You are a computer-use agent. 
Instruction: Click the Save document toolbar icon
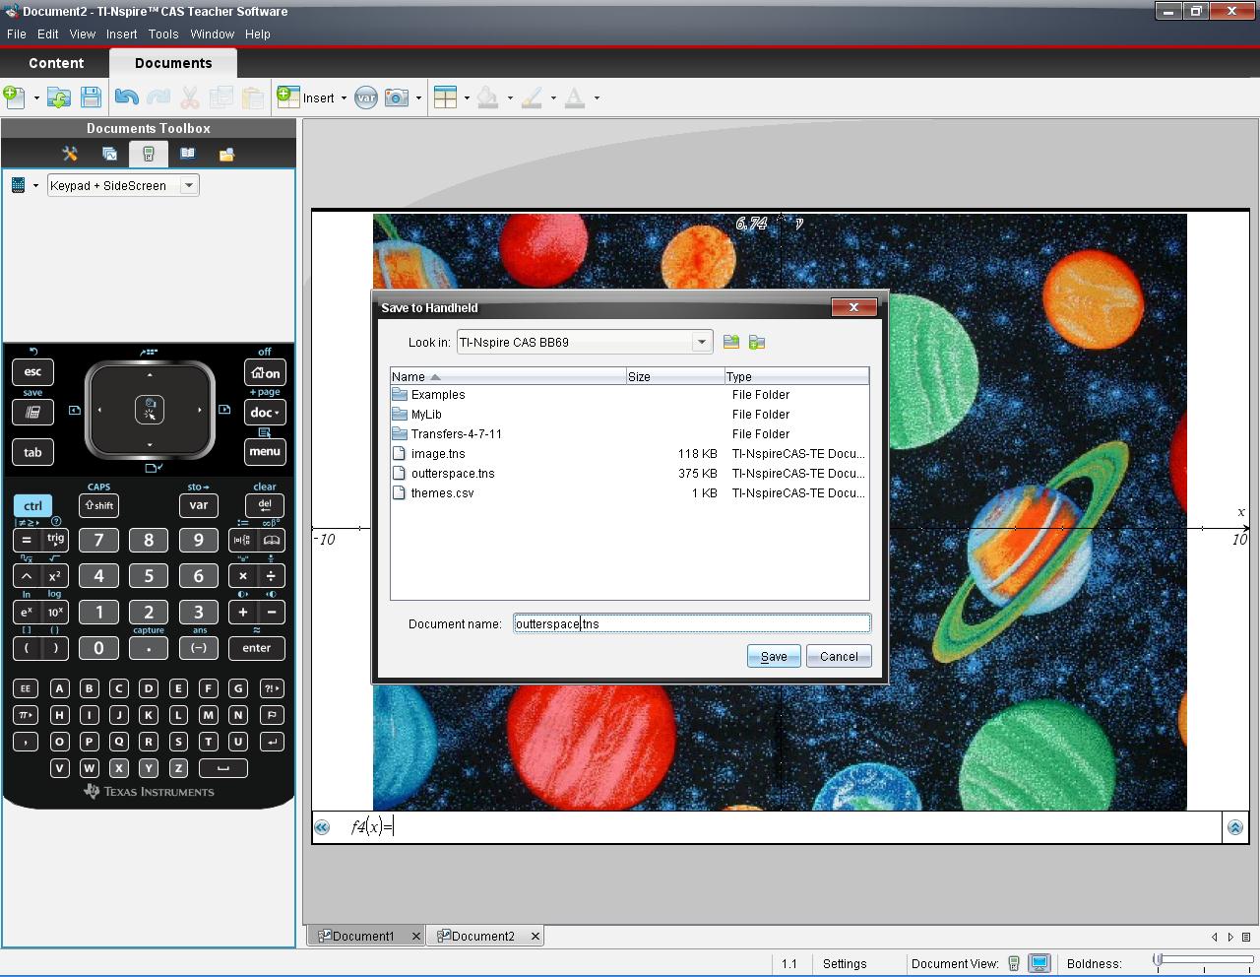click(91, 98)
